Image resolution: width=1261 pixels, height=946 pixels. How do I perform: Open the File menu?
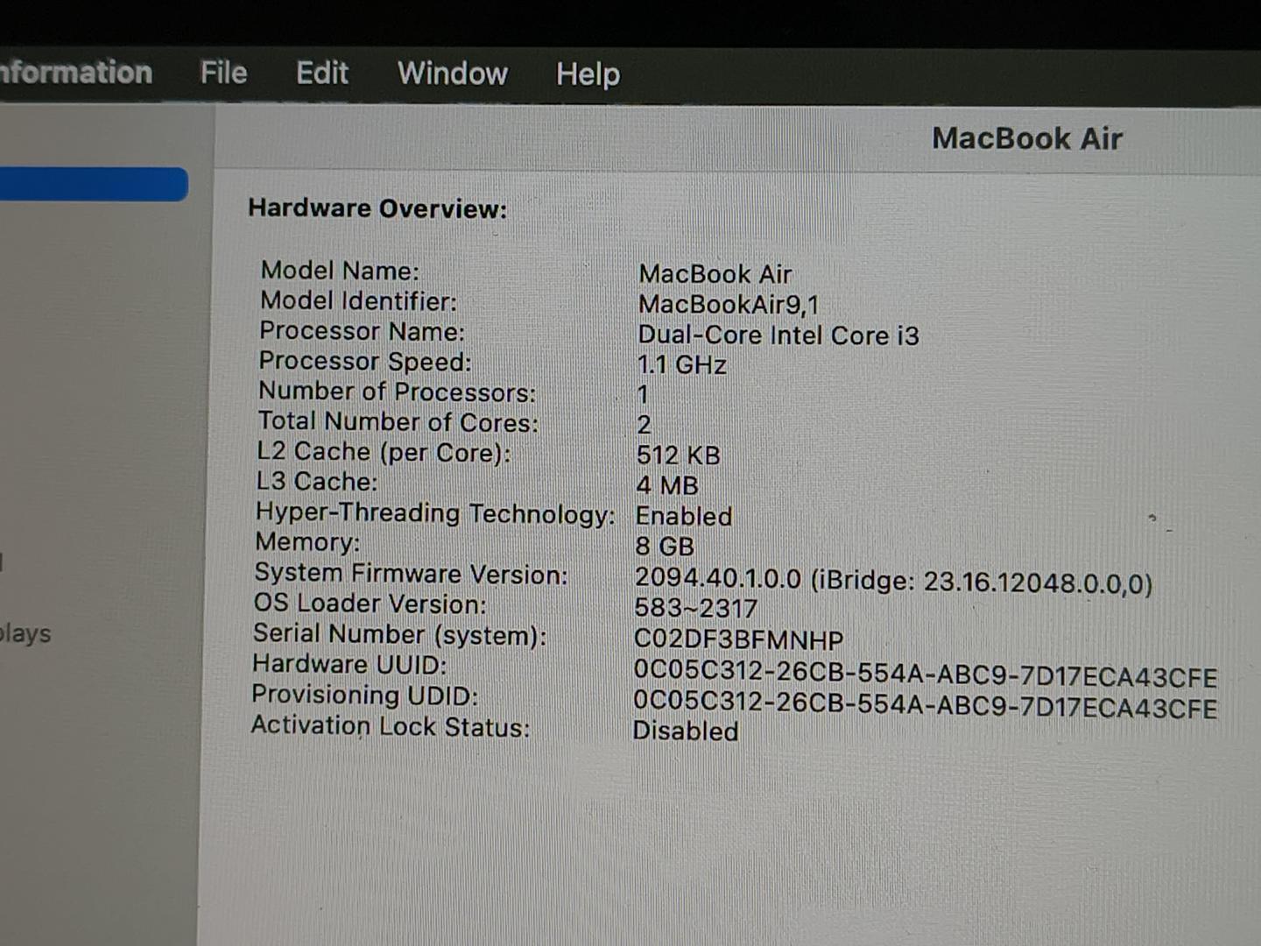pos(223,73)
